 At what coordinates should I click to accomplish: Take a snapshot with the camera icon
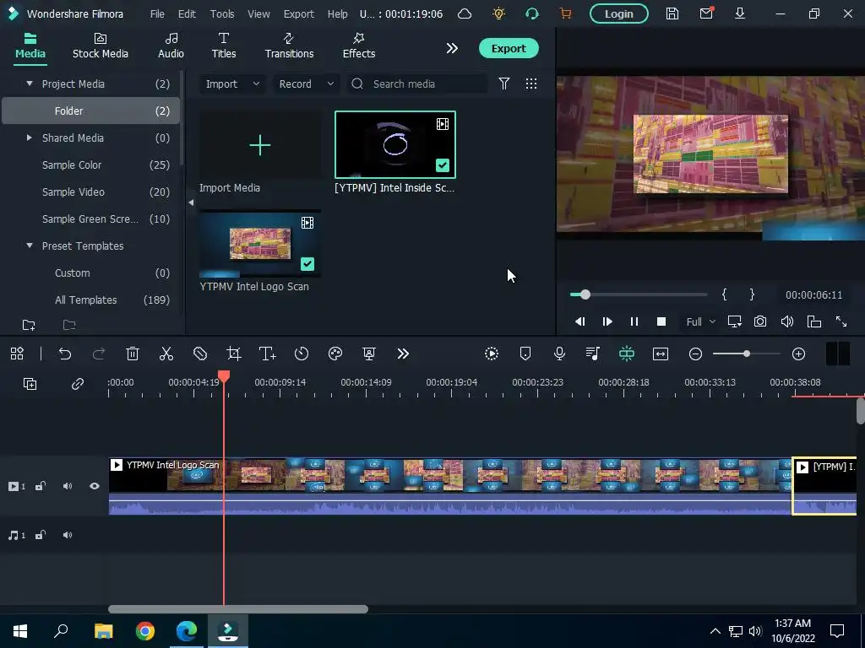760,321
